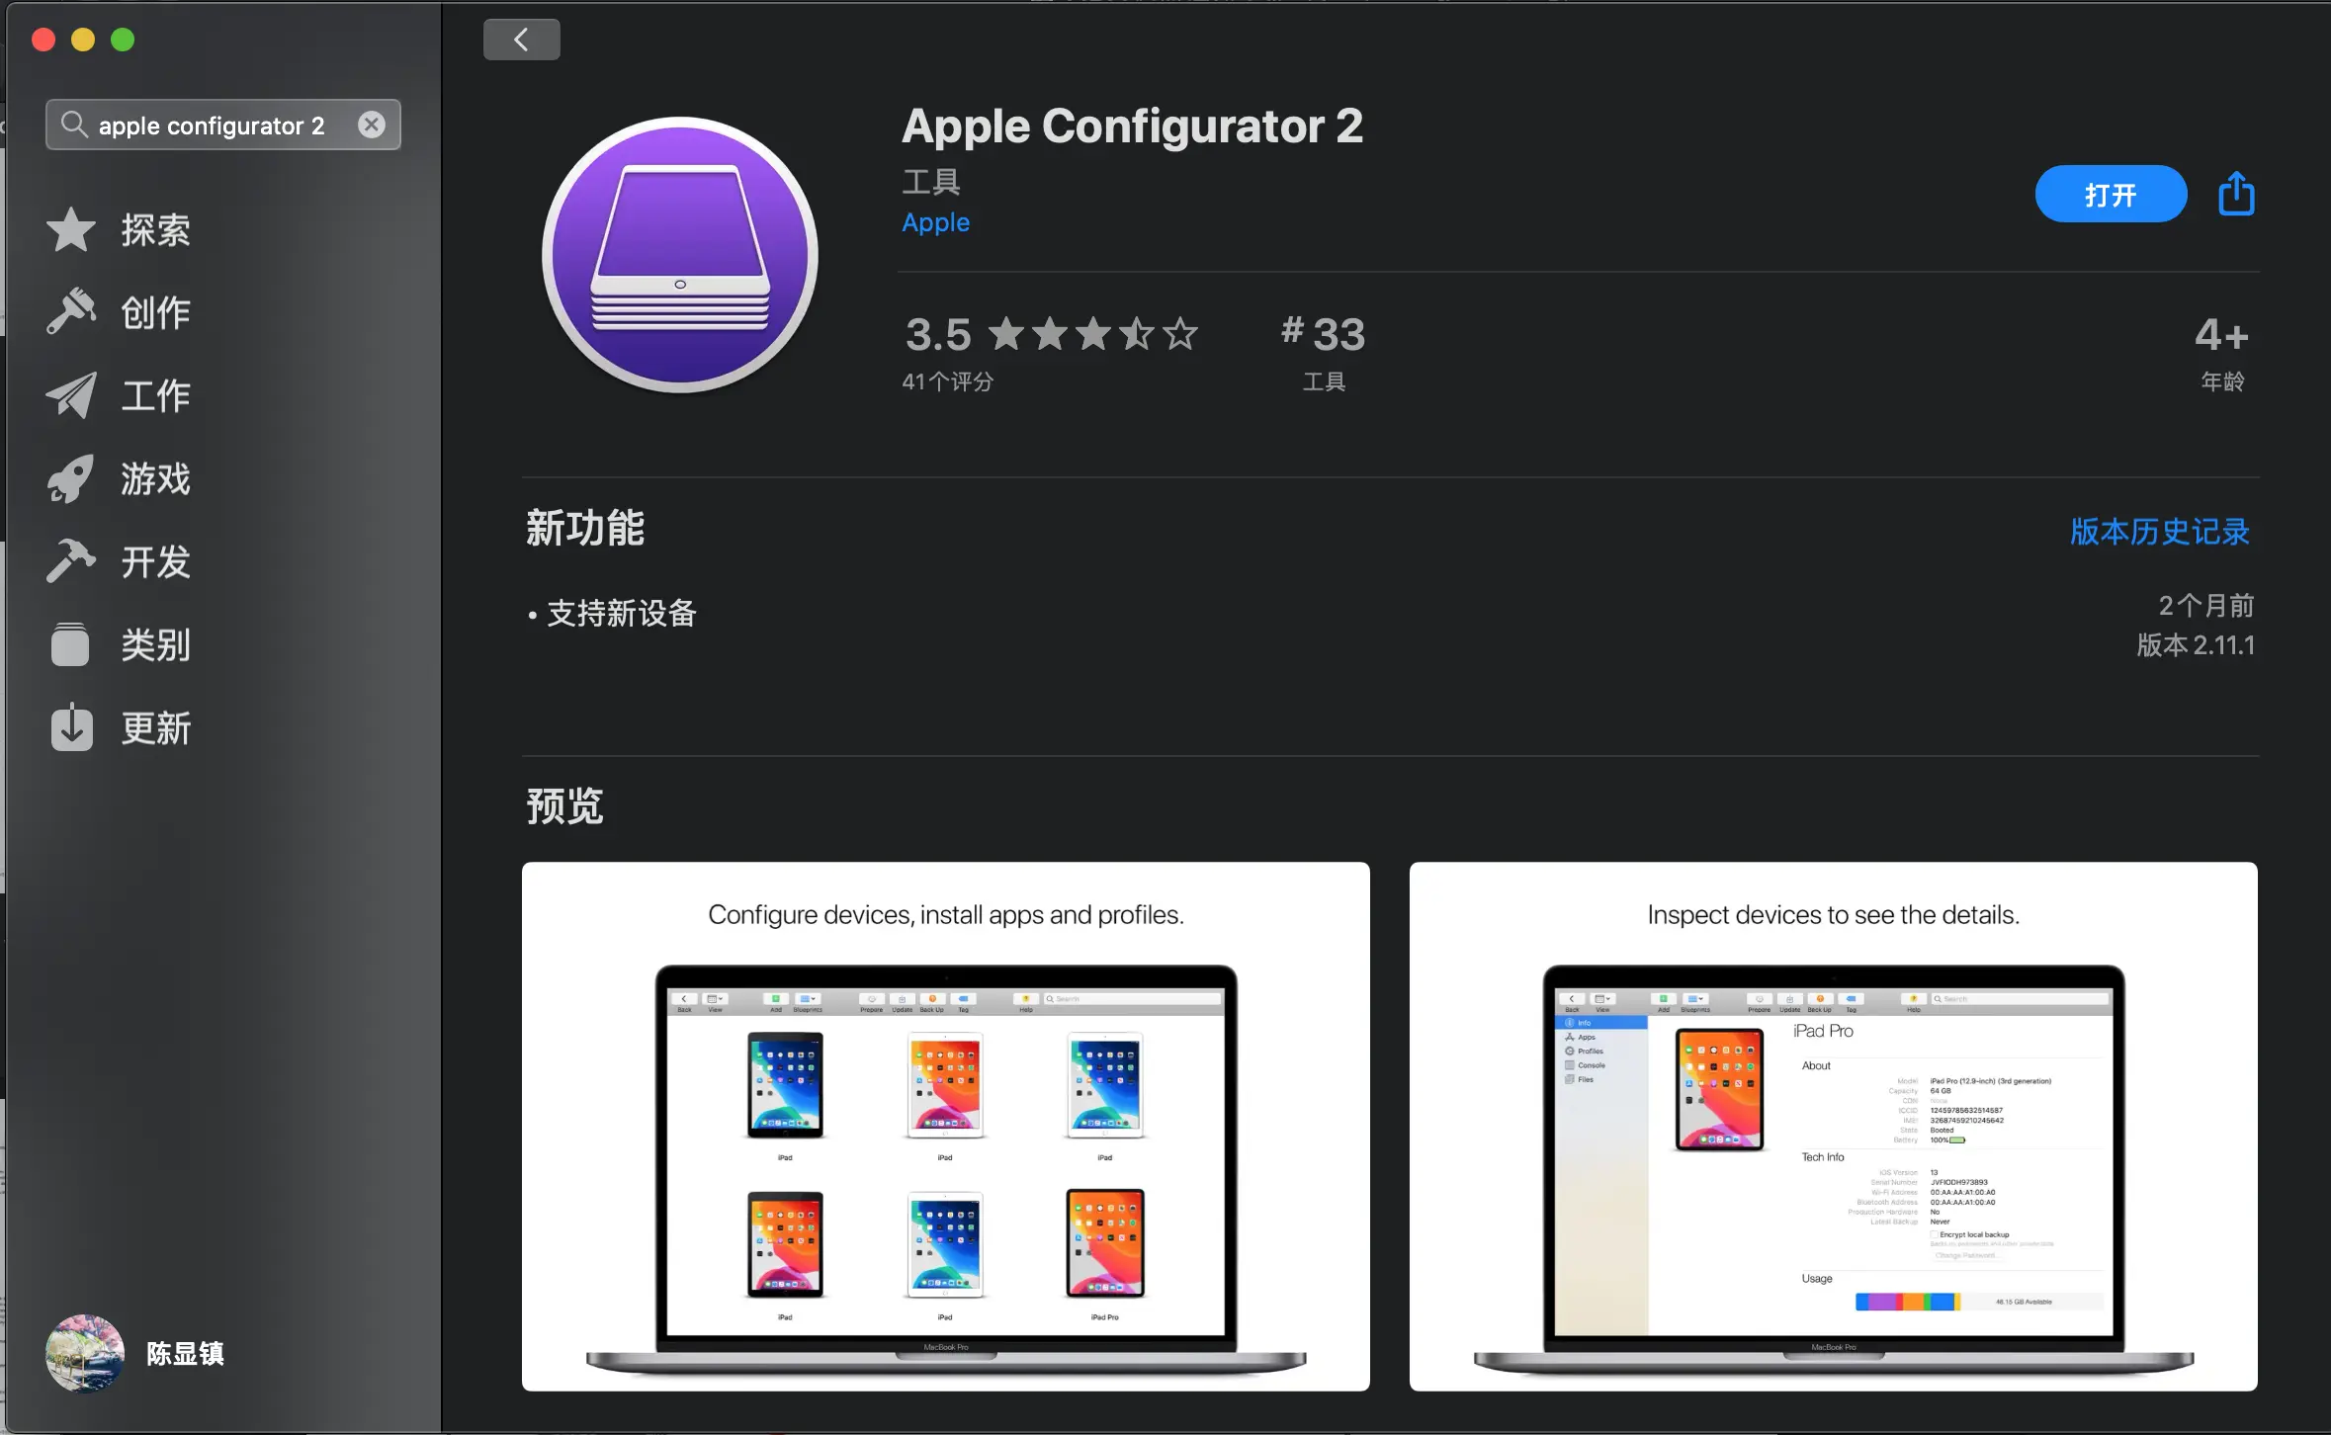Open the Inspect devices preview screenshot
Viewport: 2331px width, 1435px height.
coord(1833,1127)
